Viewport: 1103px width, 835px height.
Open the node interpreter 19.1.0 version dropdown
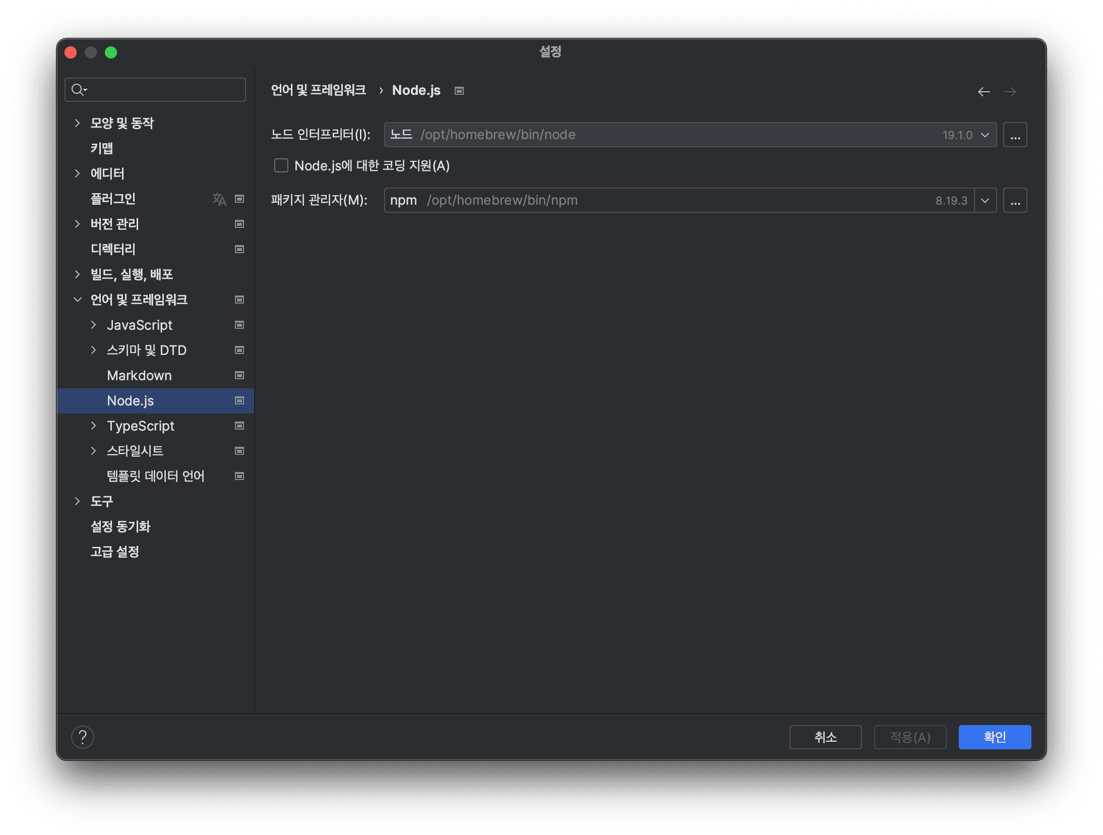[x=984, y=135]
